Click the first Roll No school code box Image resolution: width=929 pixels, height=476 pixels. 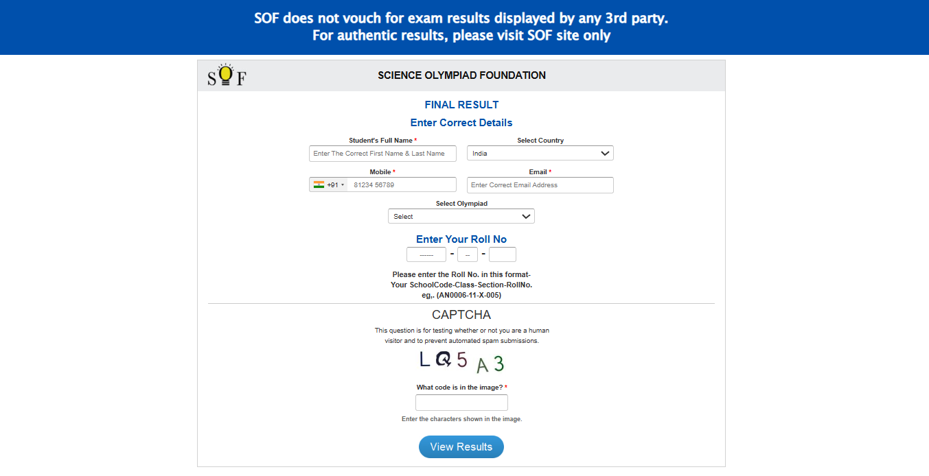[x=426, y=254]
